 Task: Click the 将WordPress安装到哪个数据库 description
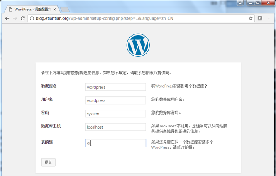[x=179, y=86]
